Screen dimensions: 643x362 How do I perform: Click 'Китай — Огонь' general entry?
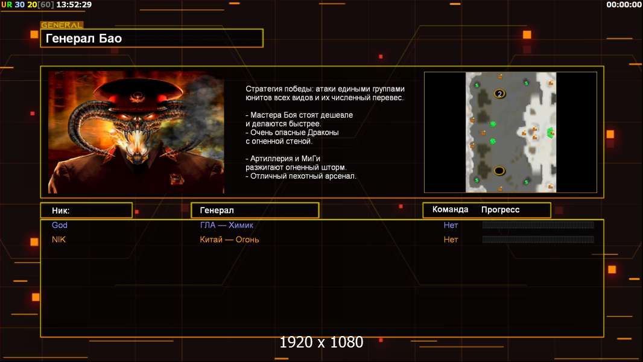tap(229, 240)
